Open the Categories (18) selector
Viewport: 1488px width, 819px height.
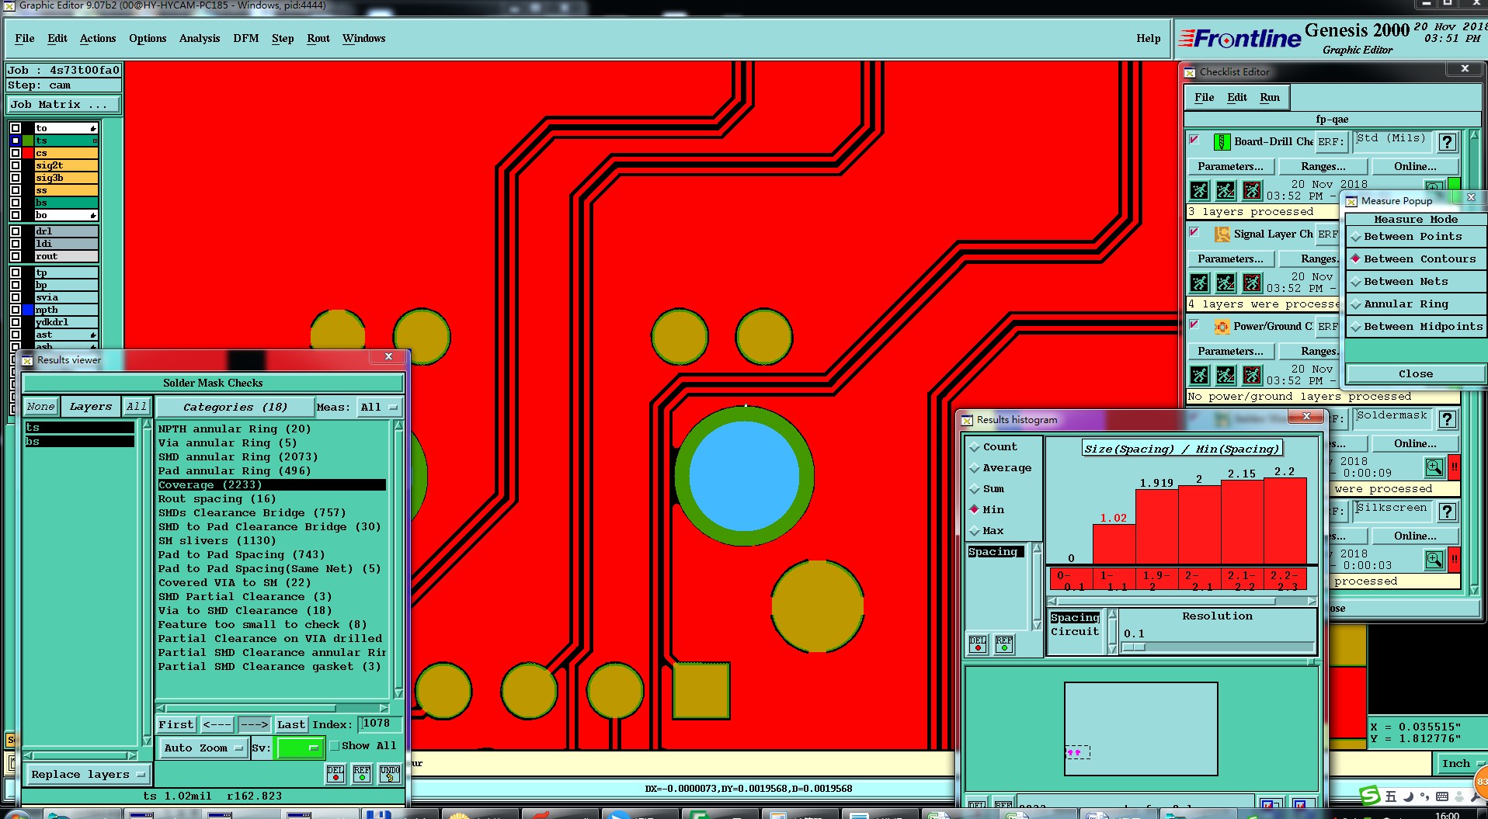point(235,408)
